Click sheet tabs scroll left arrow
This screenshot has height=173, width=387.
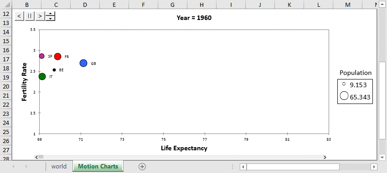[x=13, y=167]
